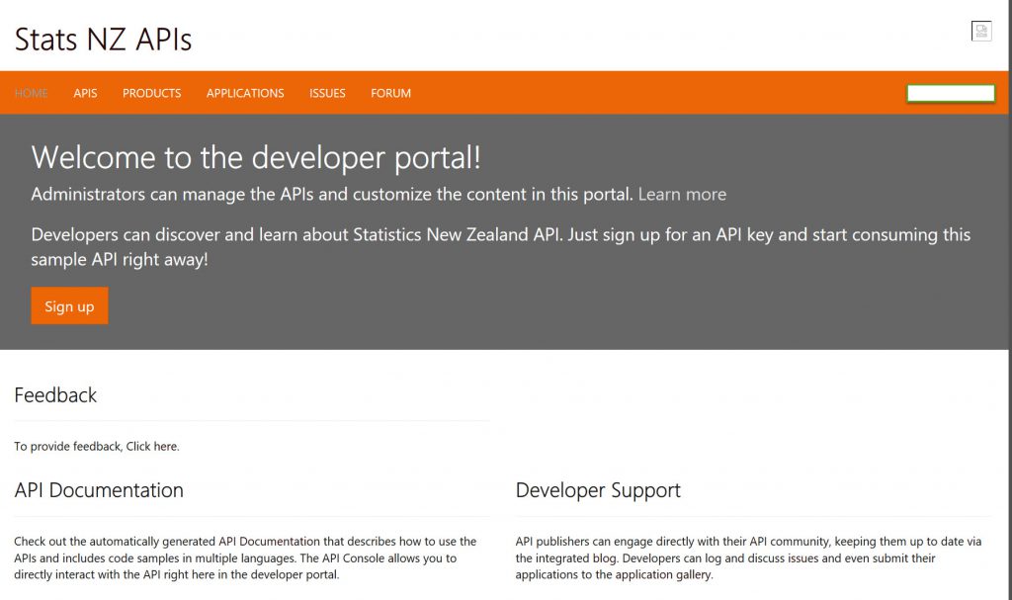Navigate to APPLICATIONS in the nav bar
Screen dimensions: 1012x600
[245, 93]
